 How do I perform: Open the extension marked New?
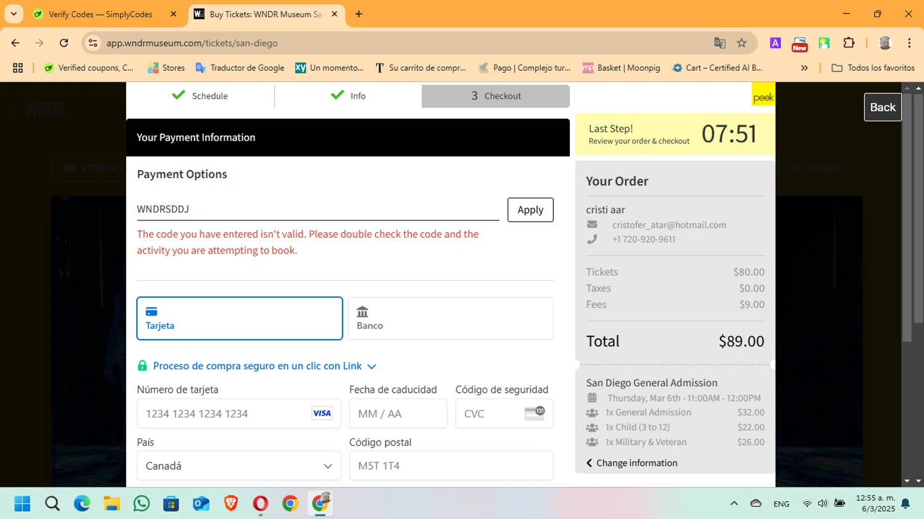(x=800, y=44)
